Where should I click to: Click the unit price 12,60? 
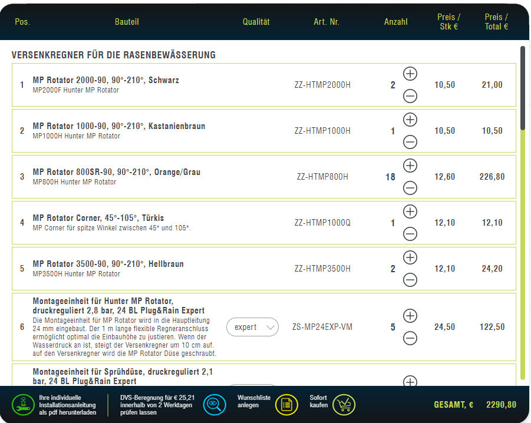(444, 177)
